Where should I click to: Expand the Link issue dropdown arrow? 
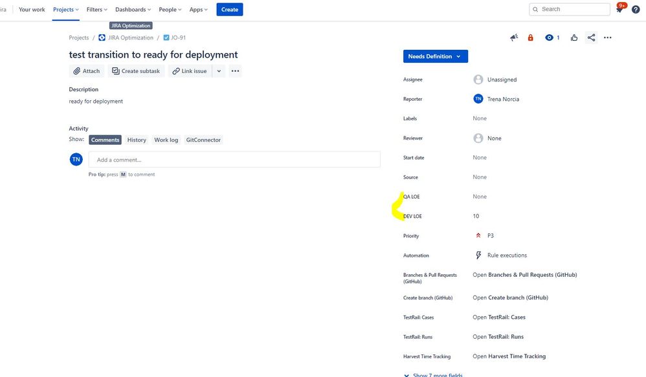click(x=219, y=70)
